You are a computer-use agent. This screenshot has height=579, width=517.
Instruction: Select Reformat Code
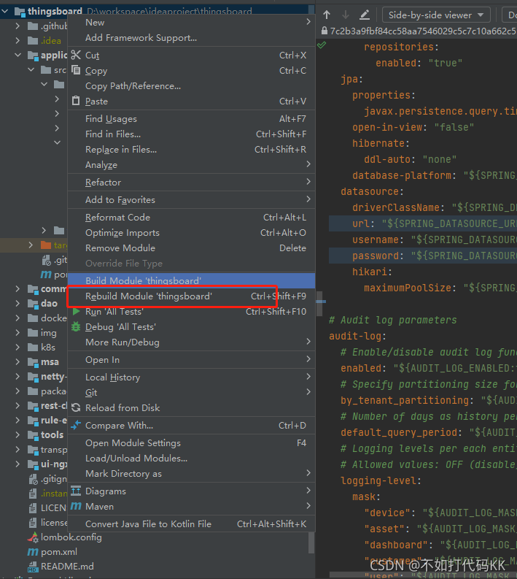(191, 217)
